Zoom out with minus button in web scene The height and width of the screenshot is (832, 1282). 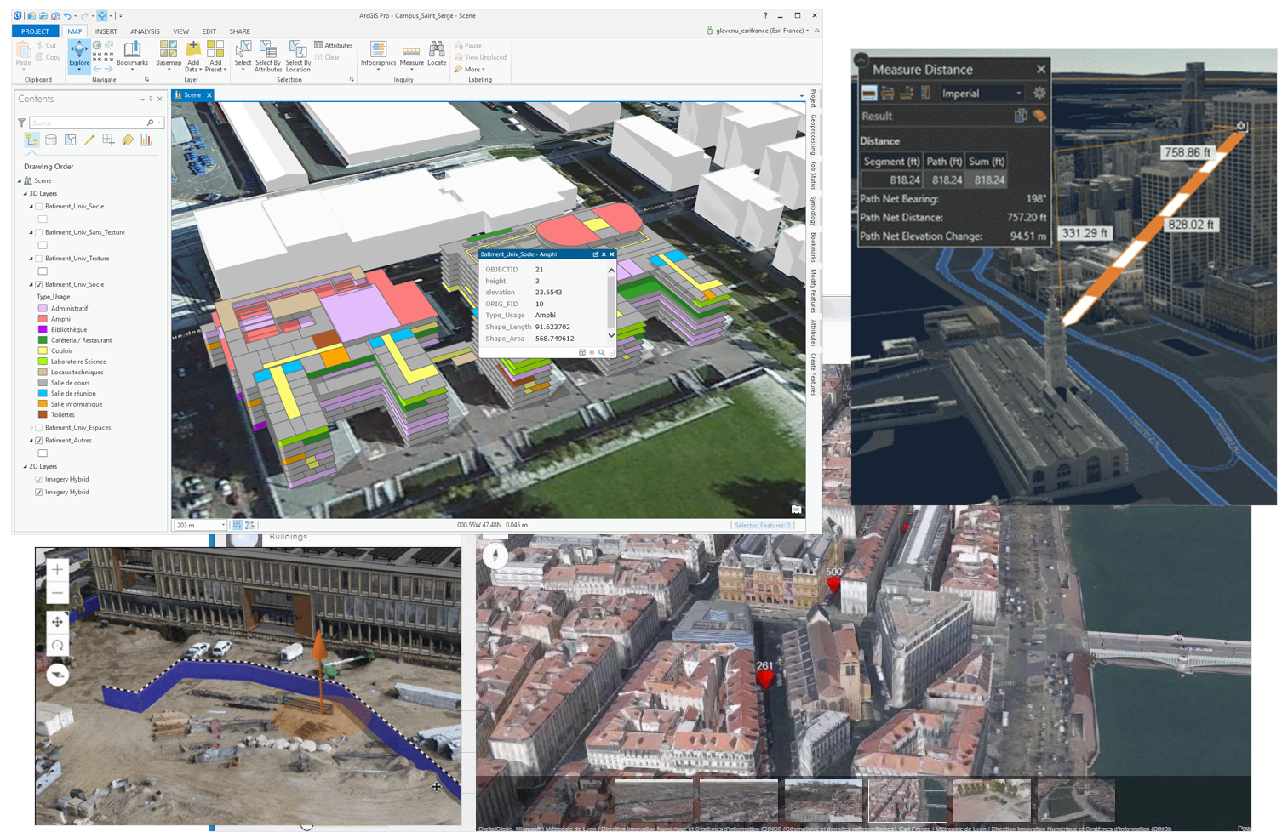point(57,593)
